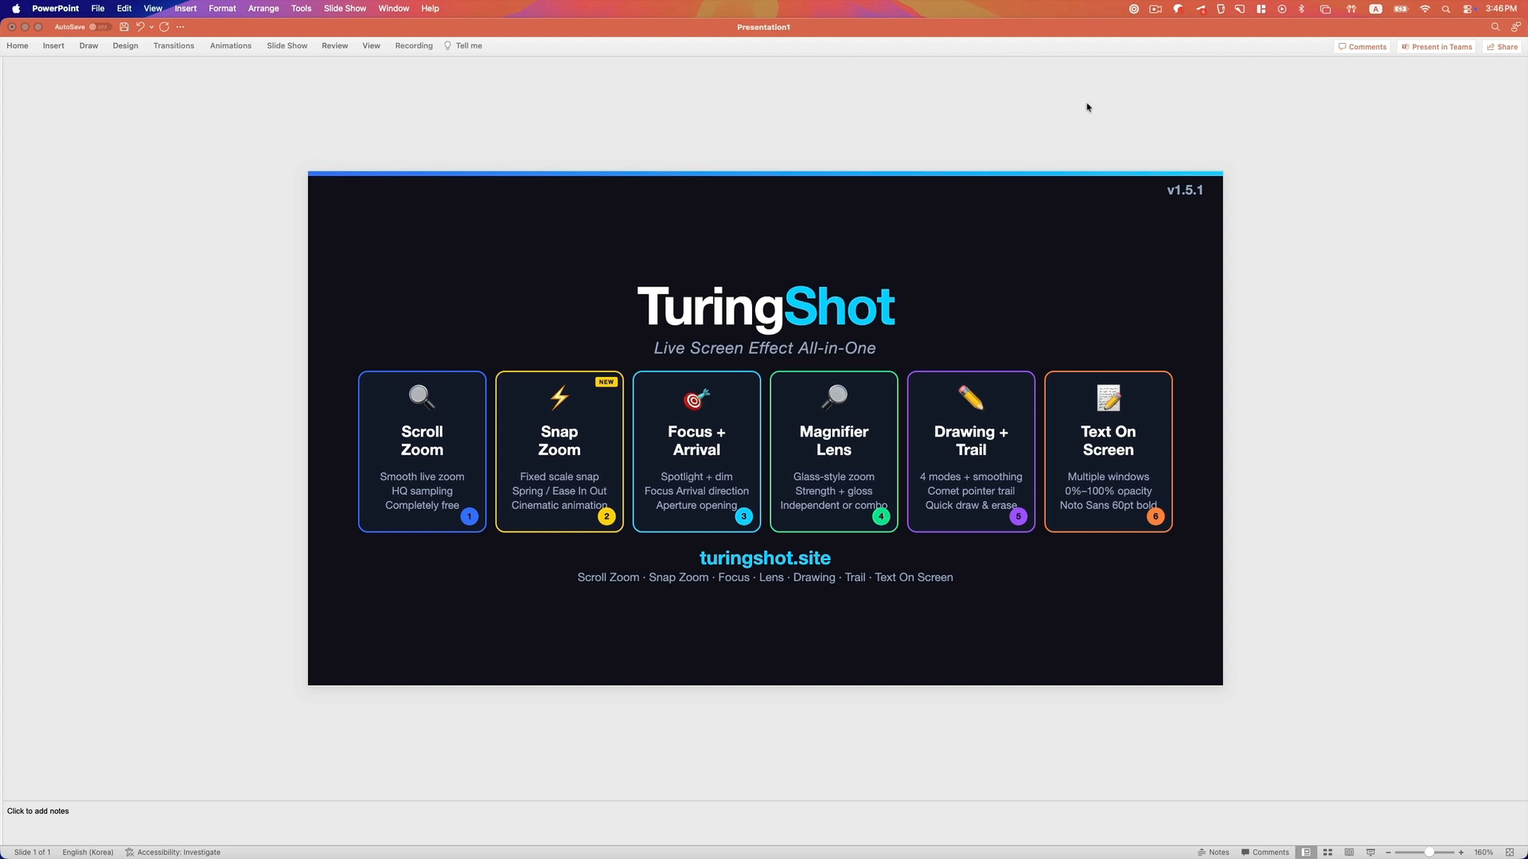Click the Tell me lightbulb icon
The image size is (1528, 859).
point(447,46)
